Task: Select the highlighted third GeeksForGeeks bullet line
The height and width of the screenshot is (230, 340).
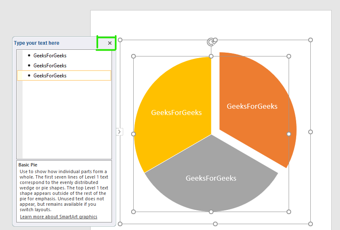Action: click(x=64, y=76)
